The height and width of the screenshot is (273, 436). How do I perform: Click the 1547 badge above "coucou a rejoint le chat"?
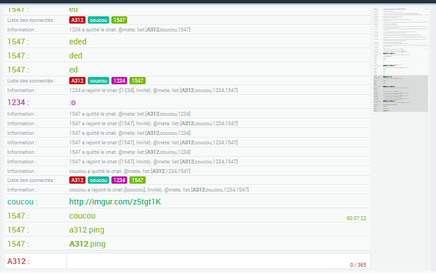point(137,180)
